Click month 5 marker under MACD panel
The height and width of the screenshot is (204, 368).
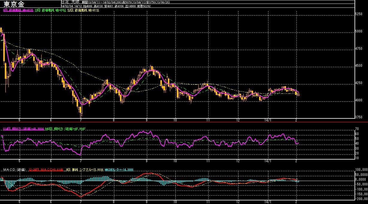[19, 203]
